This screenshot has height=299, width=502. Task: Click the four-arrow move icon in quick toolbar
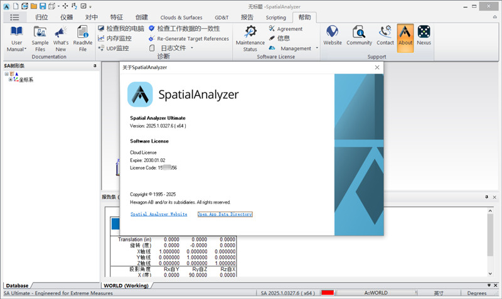click(x=65, y=6)
